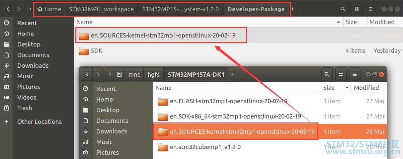Click Trash can icon in back sidebar
The image size is (403, 159).
click(x=6, y=108)
